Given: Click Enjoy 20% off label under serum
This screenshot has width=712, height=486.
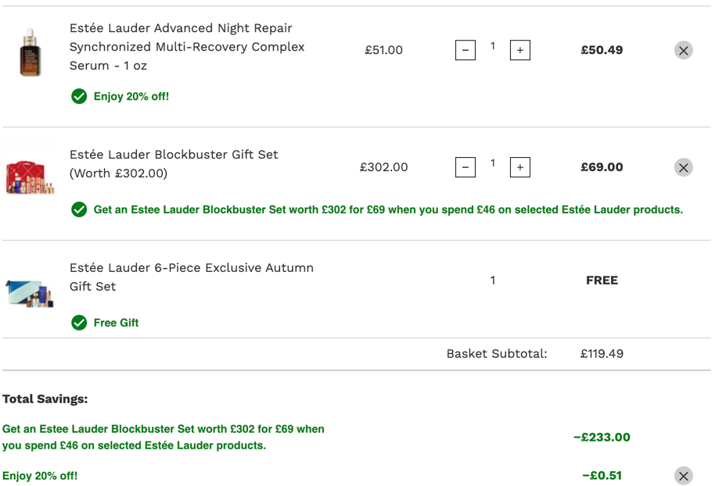Looking at the screenshot, I should 131,96.
